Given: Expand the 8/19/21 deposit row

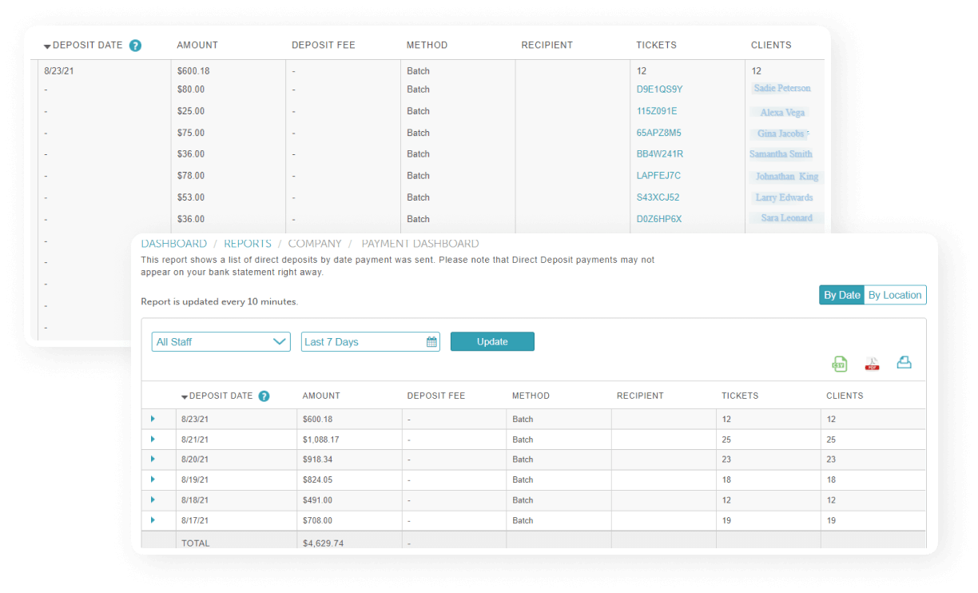Looking at the screenshot, I should (x=152, y=480).
